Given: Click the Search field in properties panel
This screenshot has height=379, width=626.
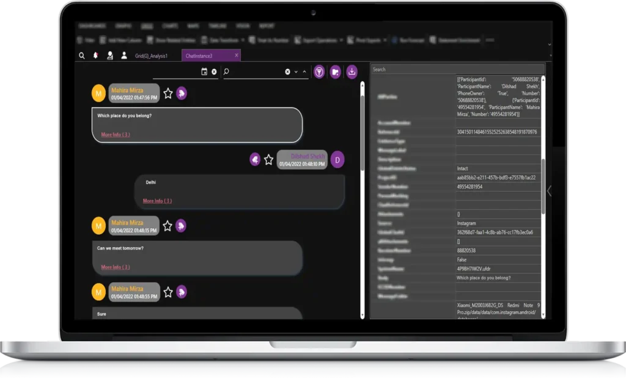Looking at the screenshot, I should click(x=457, y=70).
